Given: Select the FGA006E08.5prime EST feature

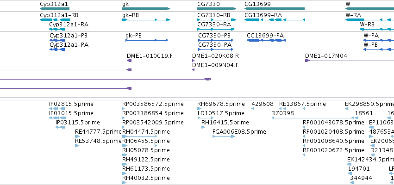Looking at the screenshot, I should [x=224, y=136].
